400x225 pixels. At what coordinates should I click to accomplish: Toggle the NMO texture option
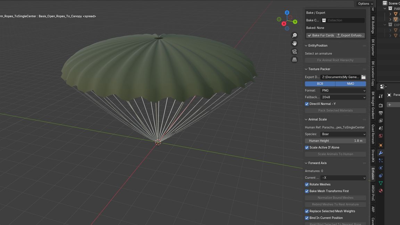pos(350,84)
